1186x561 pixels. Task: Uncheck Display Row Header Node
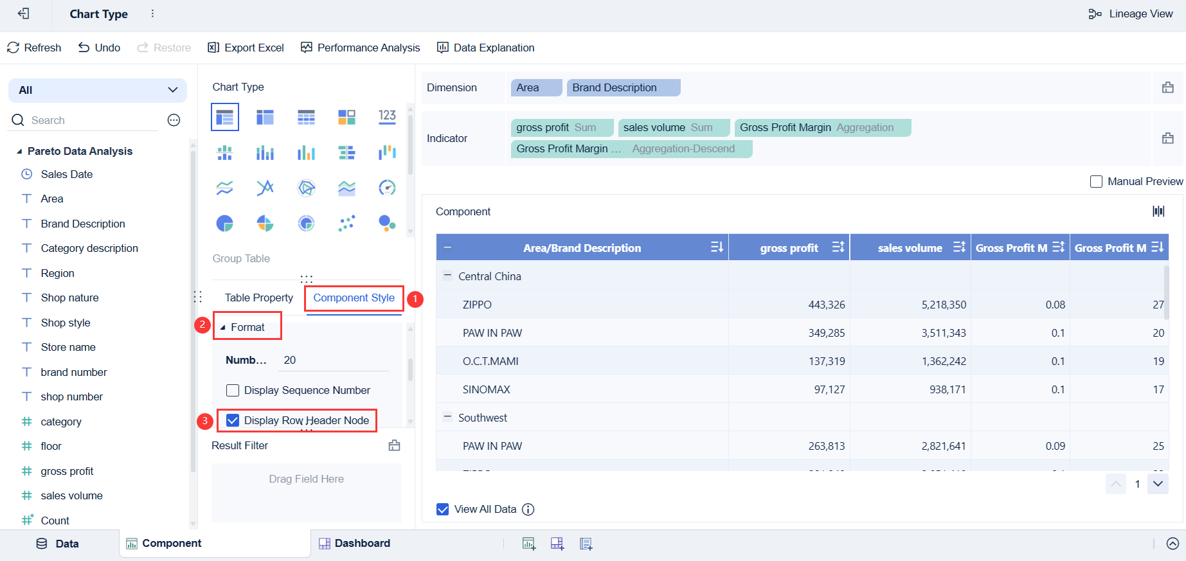point(233,420)
